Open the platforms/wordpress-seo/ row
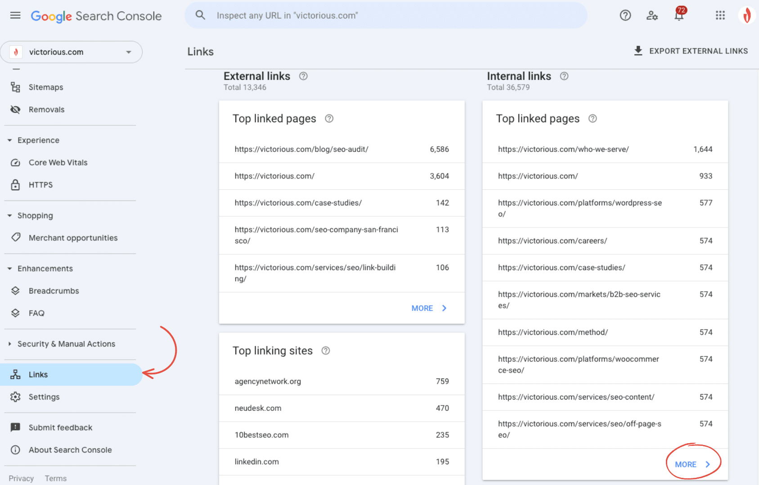 pyautogui.click(x=605, y=208)
